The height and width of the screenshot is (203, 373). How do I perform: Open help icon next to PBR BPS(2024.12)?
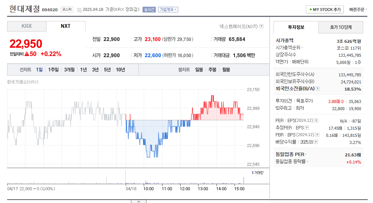[x=317, y=135]
